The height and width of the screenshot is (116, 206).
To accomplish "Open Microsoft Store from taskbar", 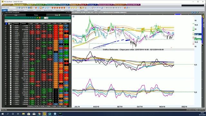I will click(29, 114).
